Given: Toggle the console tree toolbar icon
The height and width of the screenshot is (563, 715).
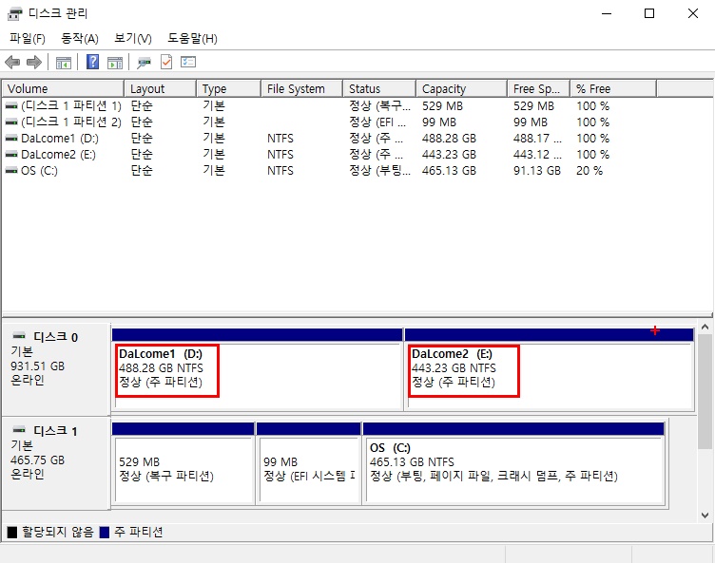Looking at the screenshot, I should click(64, 63).
